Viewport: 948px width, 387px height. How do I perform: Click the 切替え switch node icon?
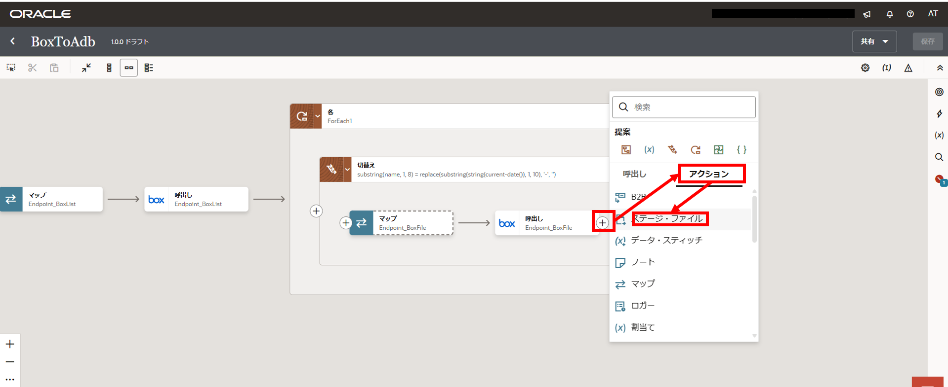click(x=331, y=170)
